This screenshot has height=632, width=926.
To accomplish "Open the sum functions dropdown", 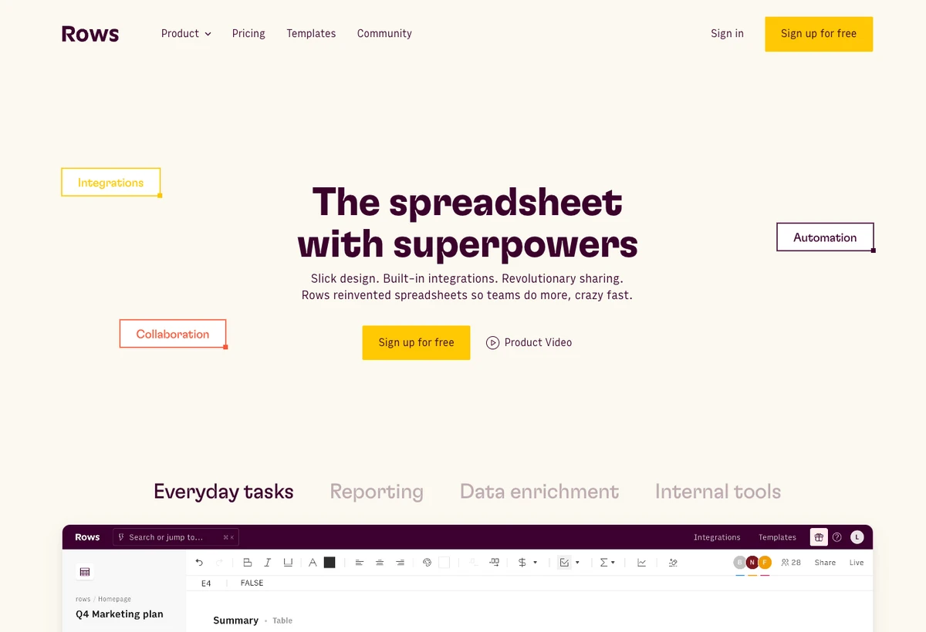I will point(607,563).
